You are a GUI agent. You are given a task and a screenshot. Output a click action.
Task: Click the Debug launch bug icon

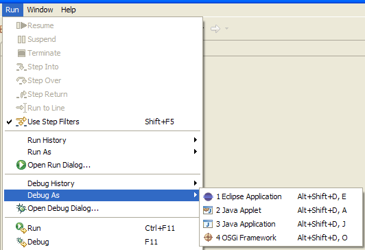(21, 242)
